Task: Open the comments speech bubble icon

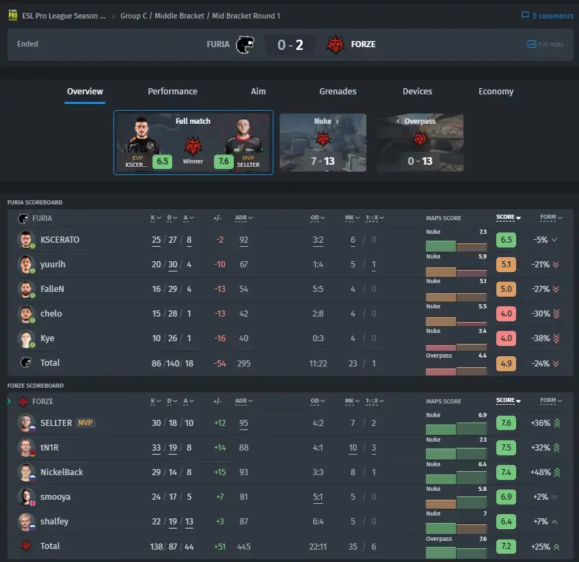Action: [x=525, y=16]
